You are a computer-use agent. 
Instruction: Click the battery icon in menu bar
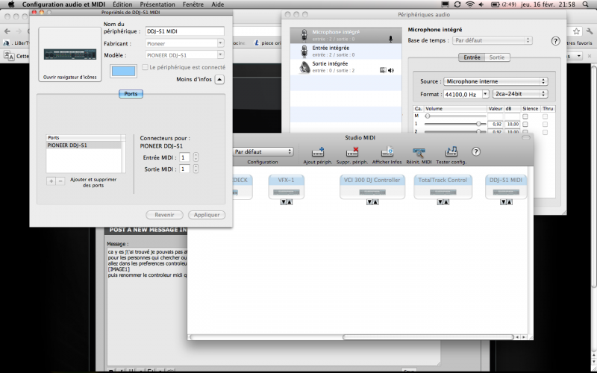click(495, 4)
